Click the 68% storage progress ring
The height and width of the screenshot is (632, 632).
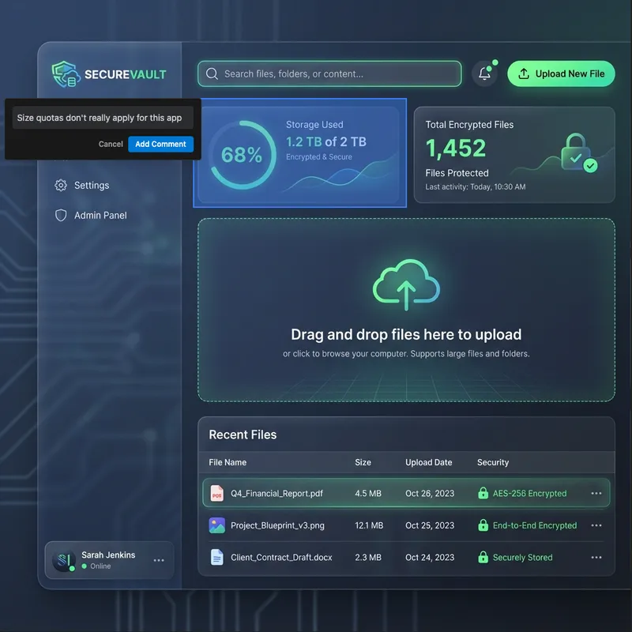tap(241, 155)
